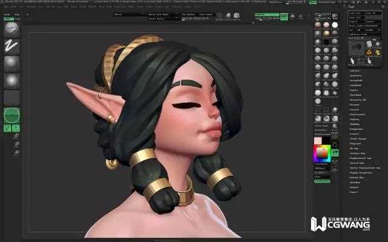The width and height of the screenshot is (388, 242).
Task: Expand the ArrayMesh subpalette
Action: 356,81
